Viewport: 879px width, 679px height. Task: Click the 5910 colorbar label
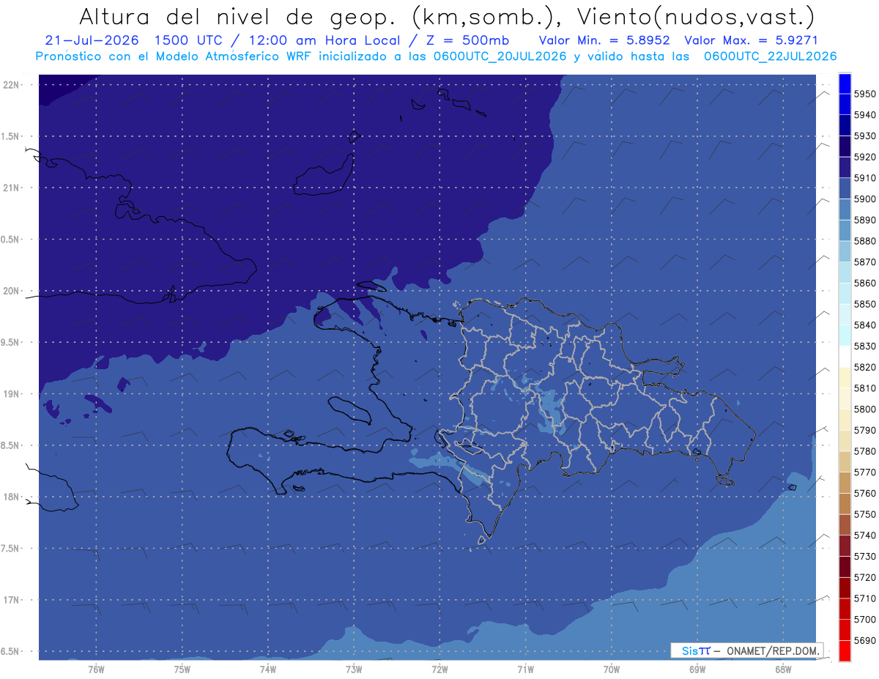(x=864, y=178)
